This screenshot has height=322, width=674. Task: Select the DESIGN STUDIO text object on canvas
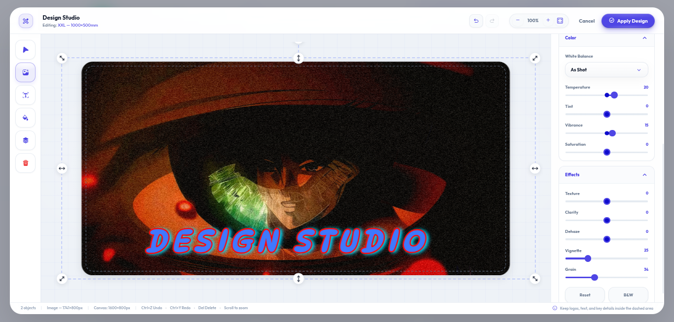click(x=287, y=242)
